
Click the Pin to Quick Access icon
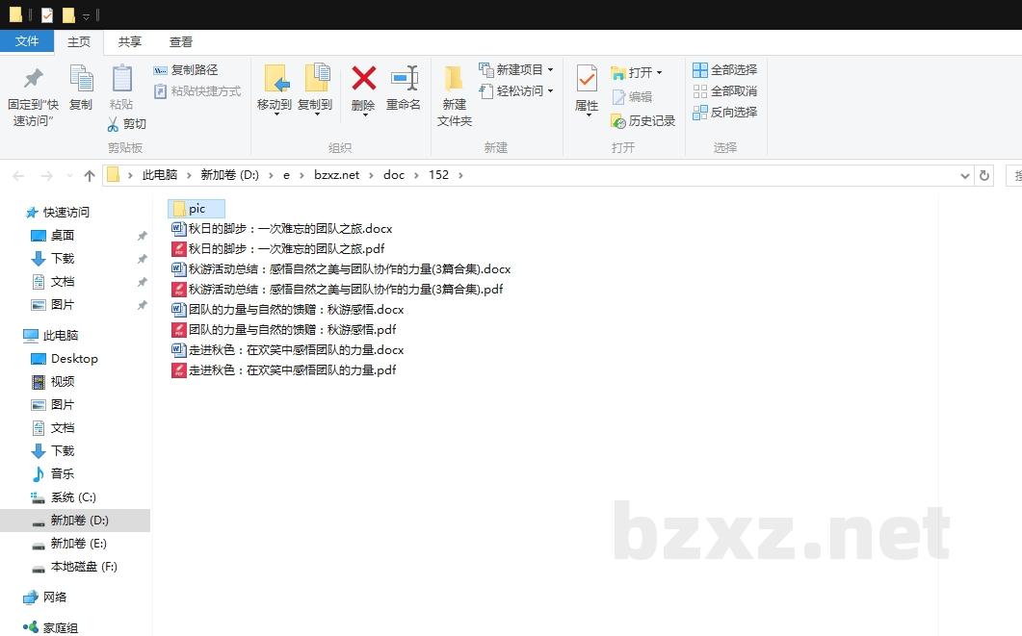coord(33,79)
